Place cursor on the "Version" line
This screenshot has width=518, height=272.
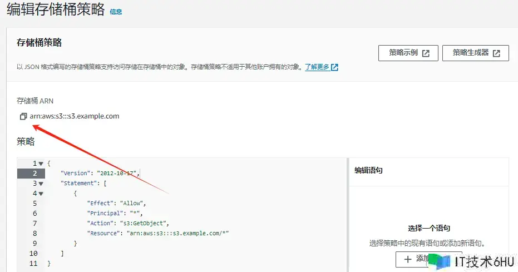point(100,174)
